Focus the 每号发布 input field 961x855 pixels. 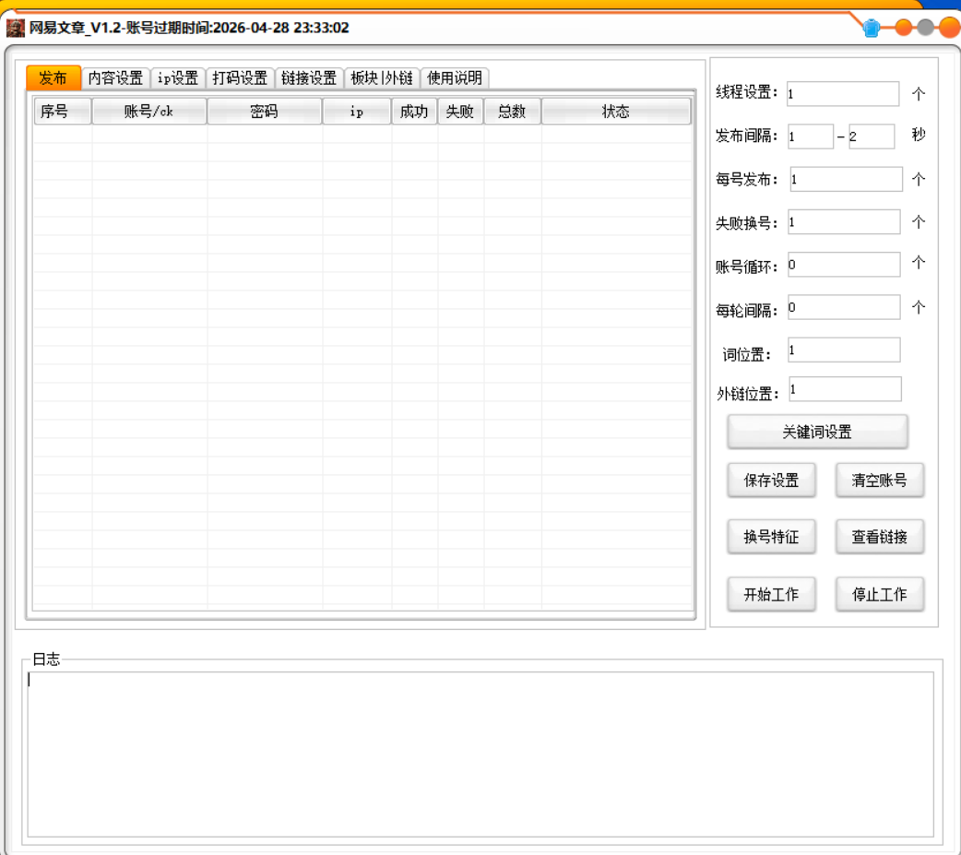tap(846, 180)
